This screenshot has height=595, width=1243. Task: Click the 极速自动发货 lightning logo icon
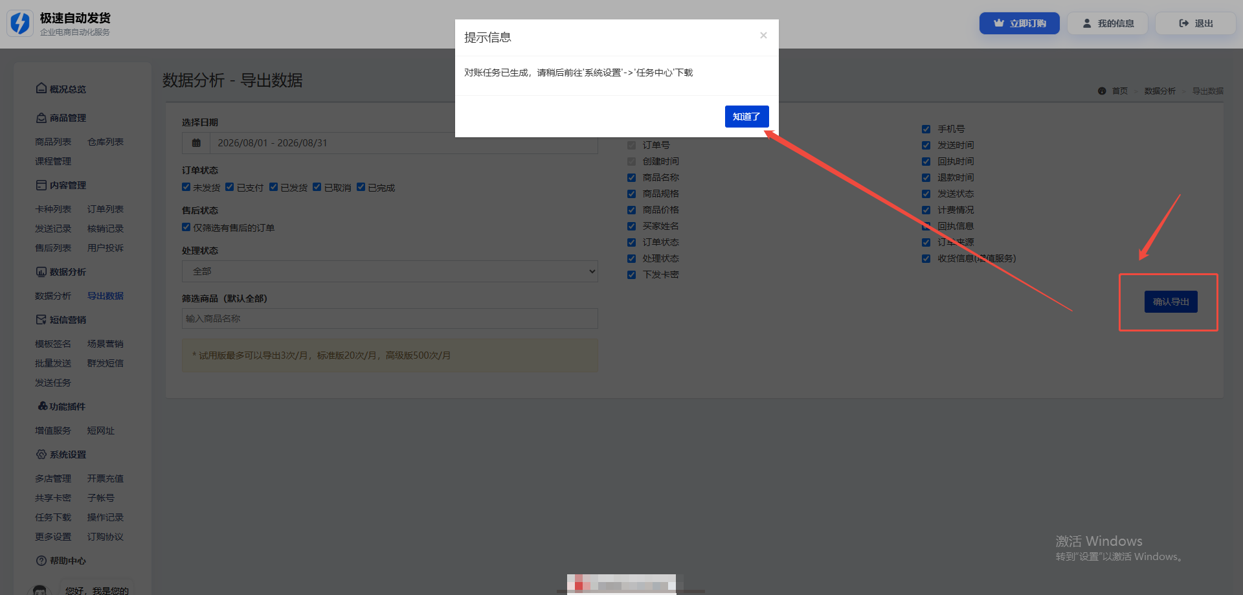(x=20, y=23)
